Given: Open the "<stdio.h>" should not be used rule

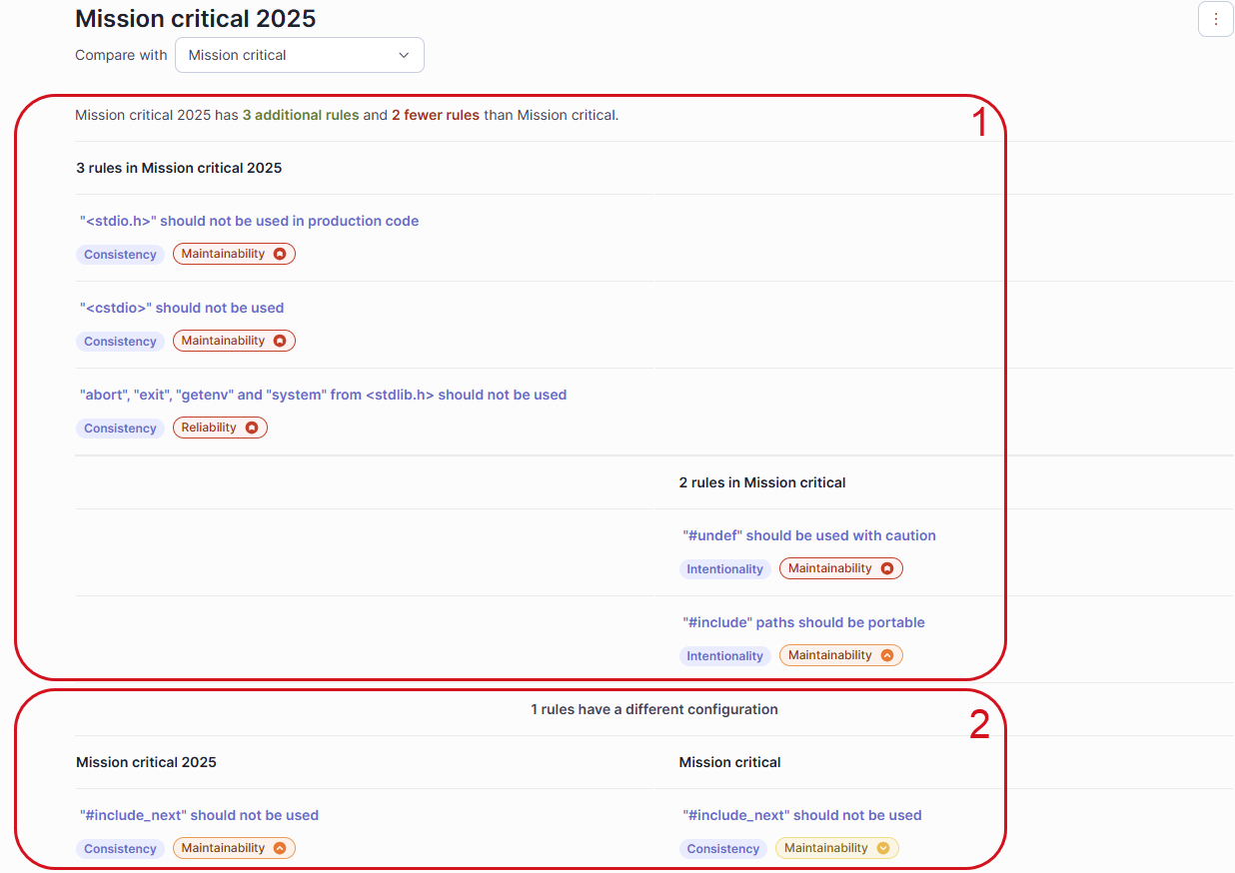Looking at the screenshot, I should pyautogui.click(x=249, y=221).
